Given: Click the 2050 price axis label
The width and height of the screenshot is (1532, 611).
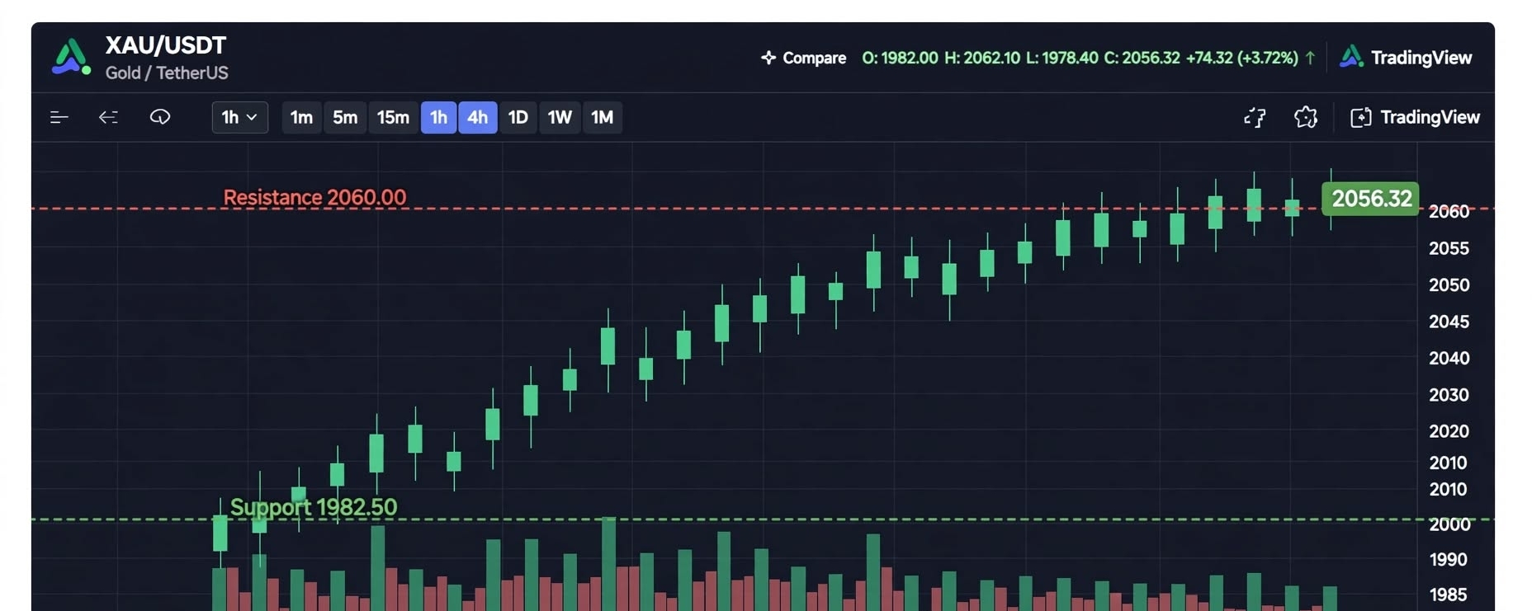Looking at the screenshot, I should (x=1449, y=285).
